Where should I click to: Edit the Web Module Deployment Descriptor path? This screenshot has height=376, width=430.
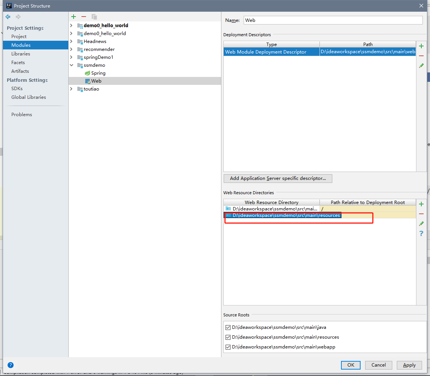point(421,65)
